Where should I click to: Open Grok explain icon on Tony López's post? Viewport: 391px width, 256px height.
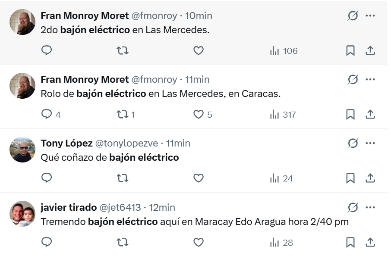[353, 143]
